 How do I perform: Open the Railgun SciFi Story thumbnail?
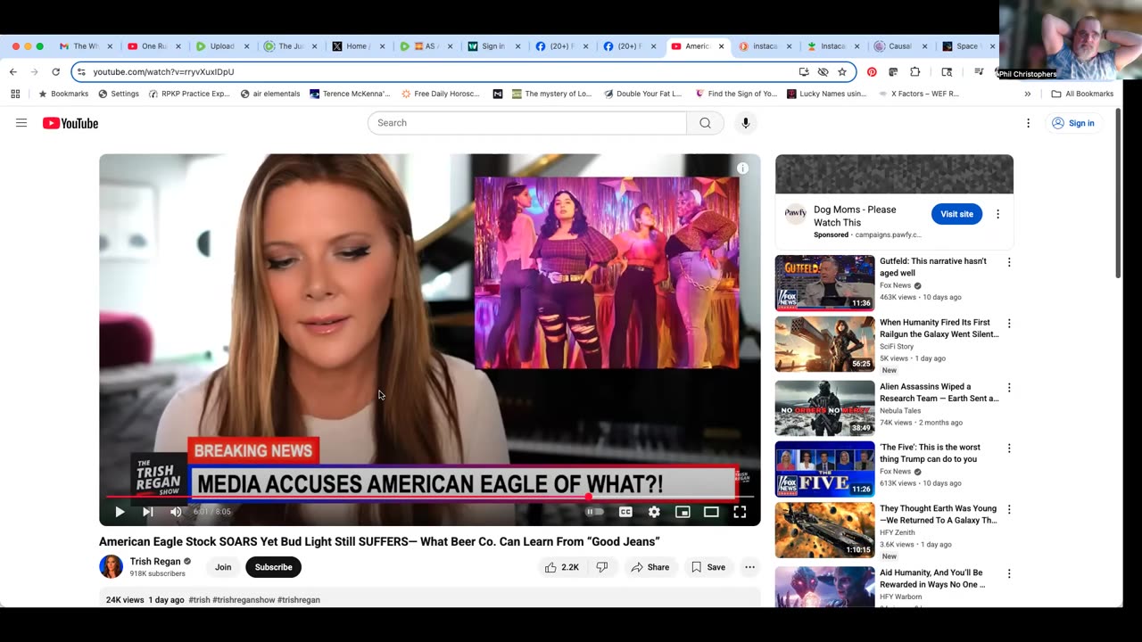[x=824, y=344]
